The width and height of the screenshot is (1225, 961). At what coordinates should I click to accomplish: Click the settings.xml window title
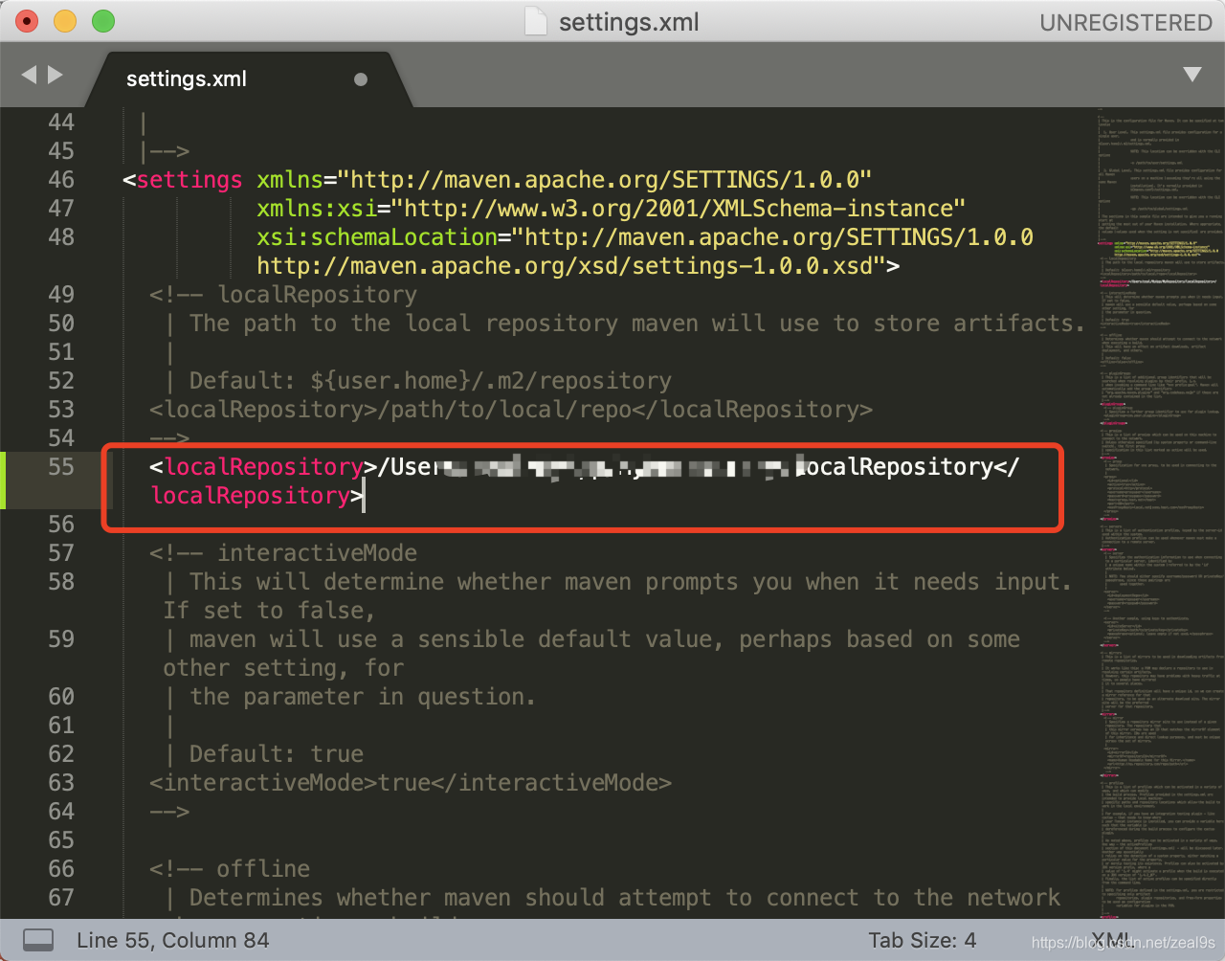click(629, 22)
